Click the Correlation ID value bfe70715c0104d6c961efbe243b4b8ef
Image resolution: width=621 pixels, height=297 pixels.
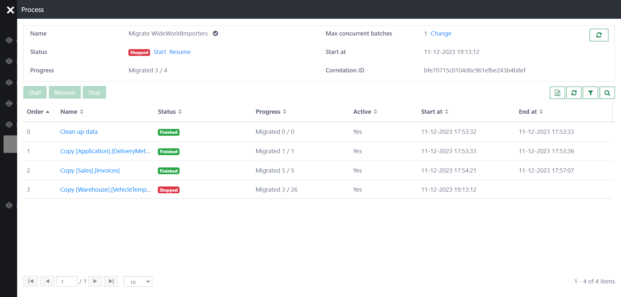[x=474, y=70]
